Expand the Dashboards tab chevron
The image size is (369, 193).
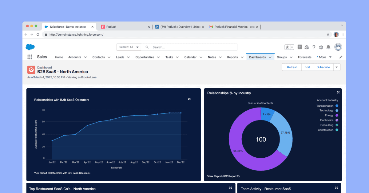click(x=270, y=57)
